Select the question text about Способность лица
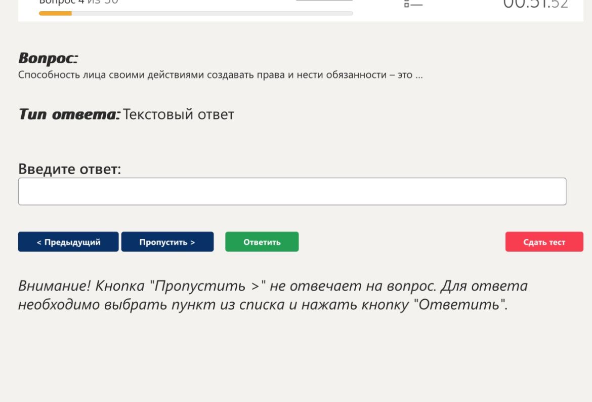This screenshot has height=402, width=592. pyautogui.click(x=221, y=75)
